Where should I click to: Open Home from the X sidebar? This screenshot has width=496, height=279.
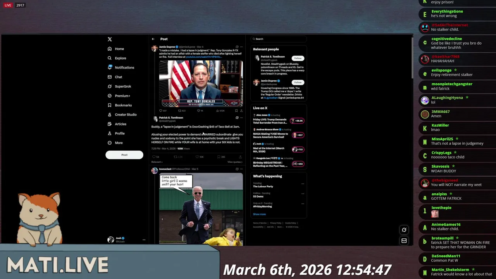pos(116,49)
